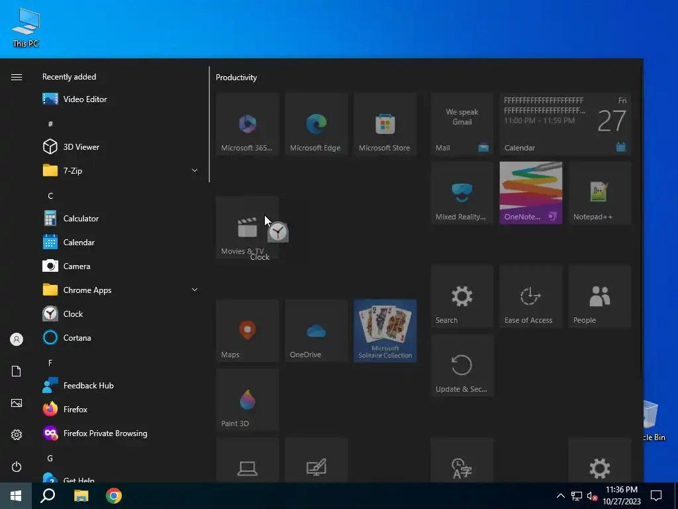This screenshot has width=678, height=509.
Task: Click the Windows Start button
Action: (x=16, y=496)
